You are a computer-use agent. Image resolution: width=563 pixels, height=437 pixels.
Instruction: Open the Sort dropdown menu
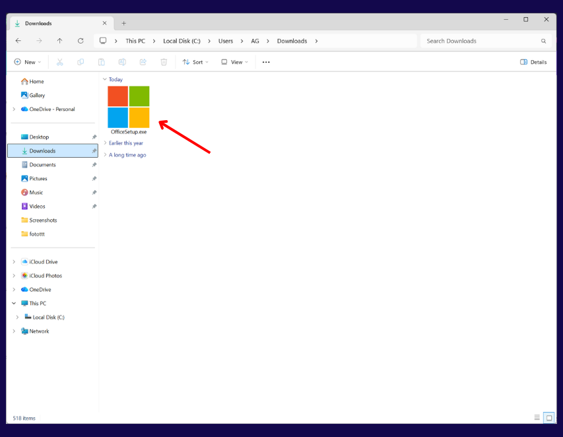coord(195,62)
